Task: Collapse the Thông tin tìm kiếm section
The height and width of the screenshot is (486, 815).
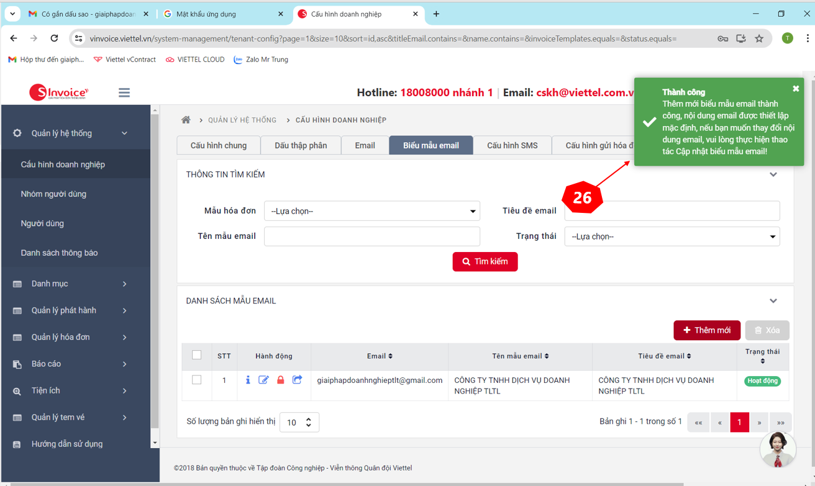Action: tap(773, 175)
